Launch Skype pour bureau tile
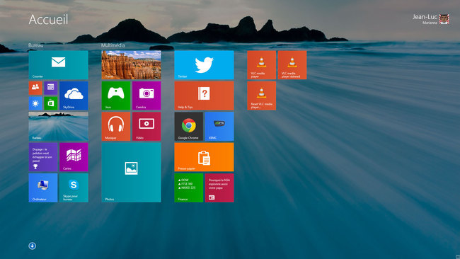This screenshot has height=259, width=460. (x=74, y=188)
